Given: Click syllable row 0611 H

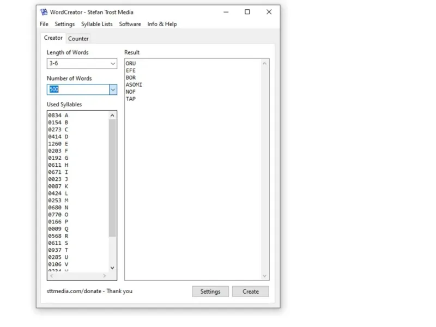Looking at the screenshot, I should click(x=58, y=165).
